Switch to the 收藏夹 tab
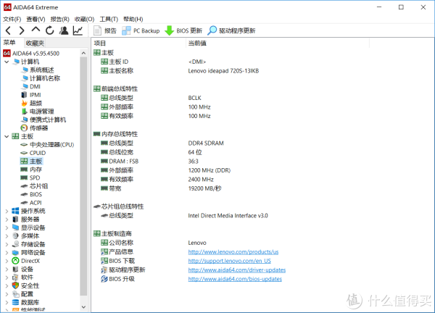435x313 pixels. point(35,43)
